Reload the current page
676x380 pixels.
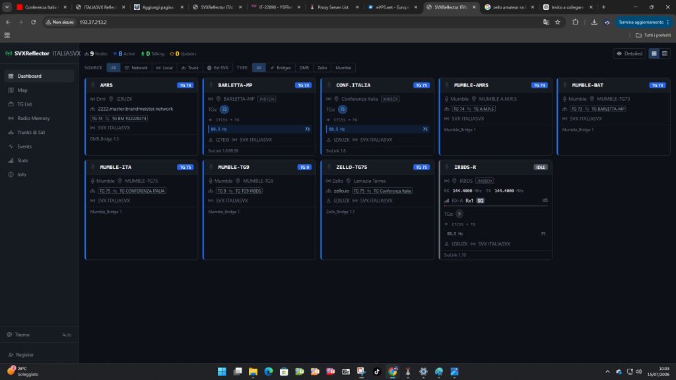click(33, 22)
